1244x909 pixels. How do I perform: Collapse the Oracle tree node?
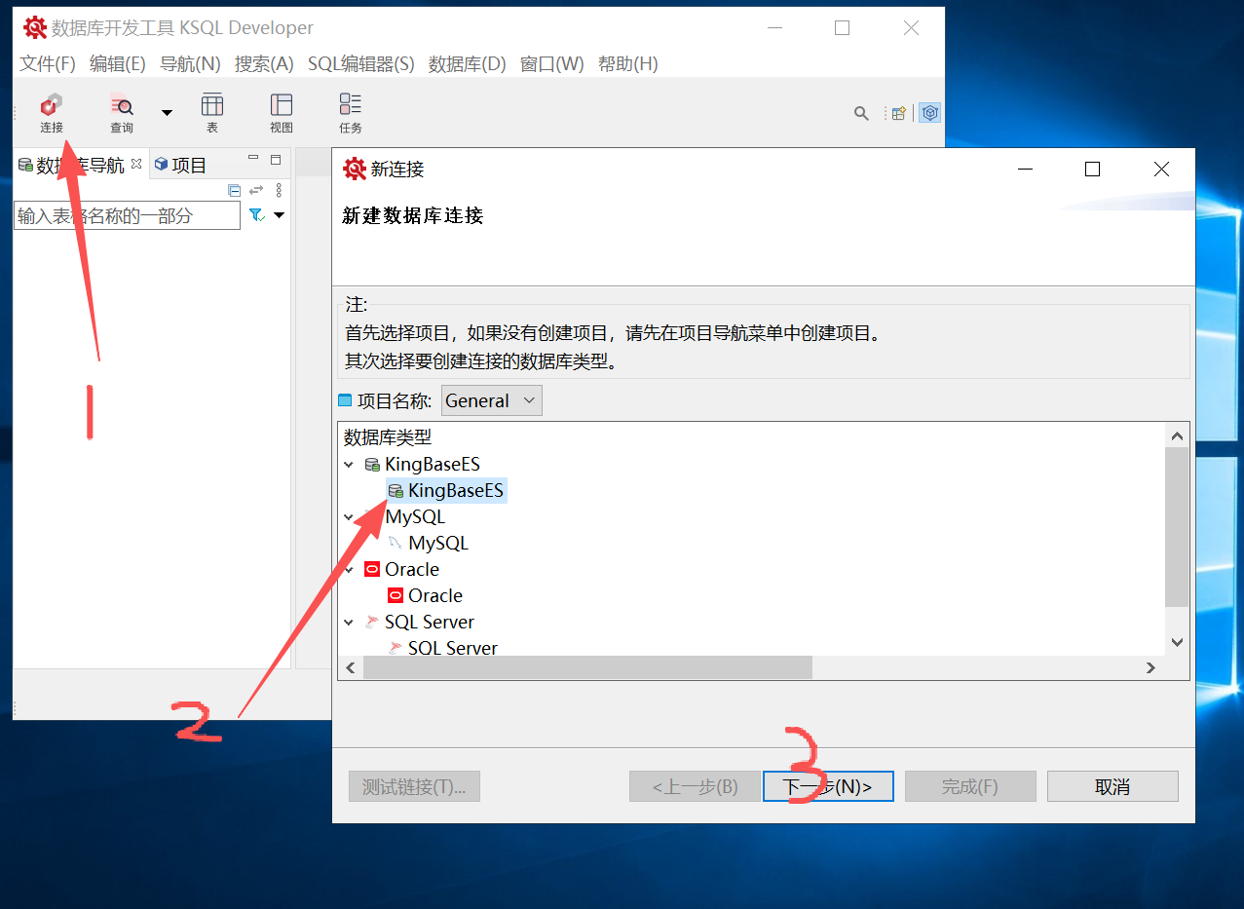tap(349, 569)
